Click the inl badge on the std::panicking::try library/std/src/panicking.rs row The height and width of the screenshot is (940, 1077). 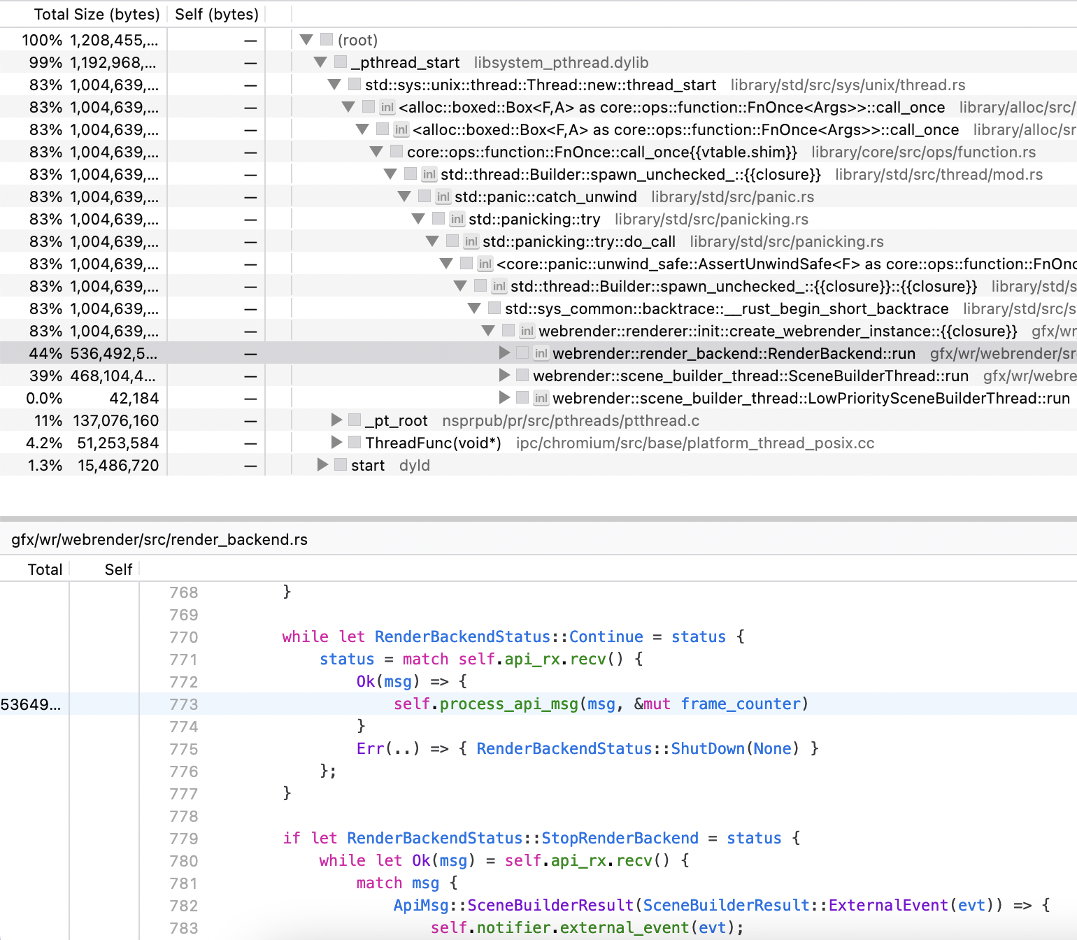(x=457, y=220)
